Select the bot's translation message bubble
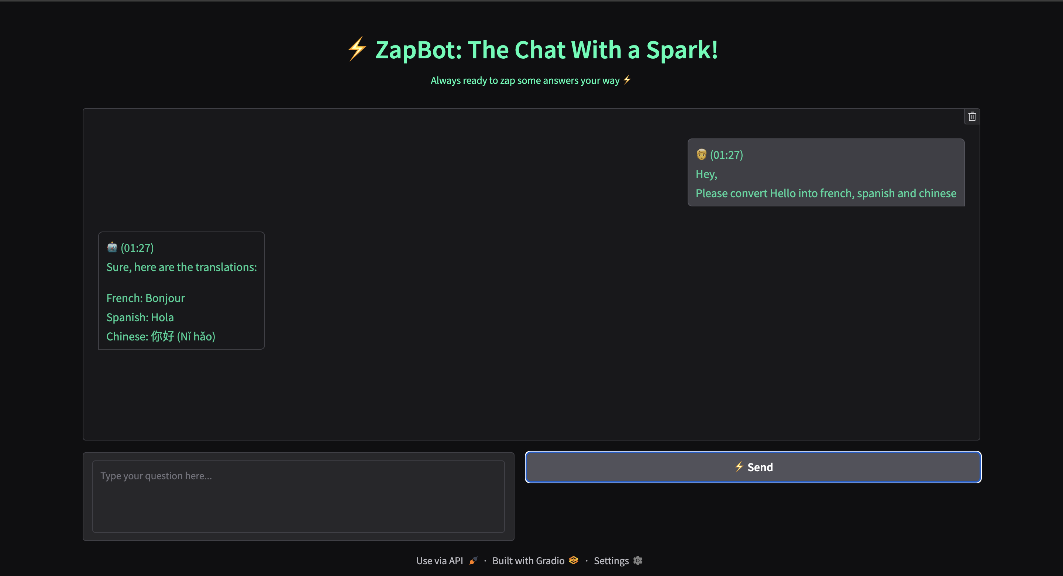 [x=181, y=290]
